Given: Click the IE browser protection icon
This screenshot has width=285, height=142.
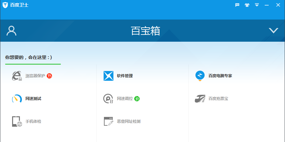Looking at the screenshot, I should coord(17,76).
